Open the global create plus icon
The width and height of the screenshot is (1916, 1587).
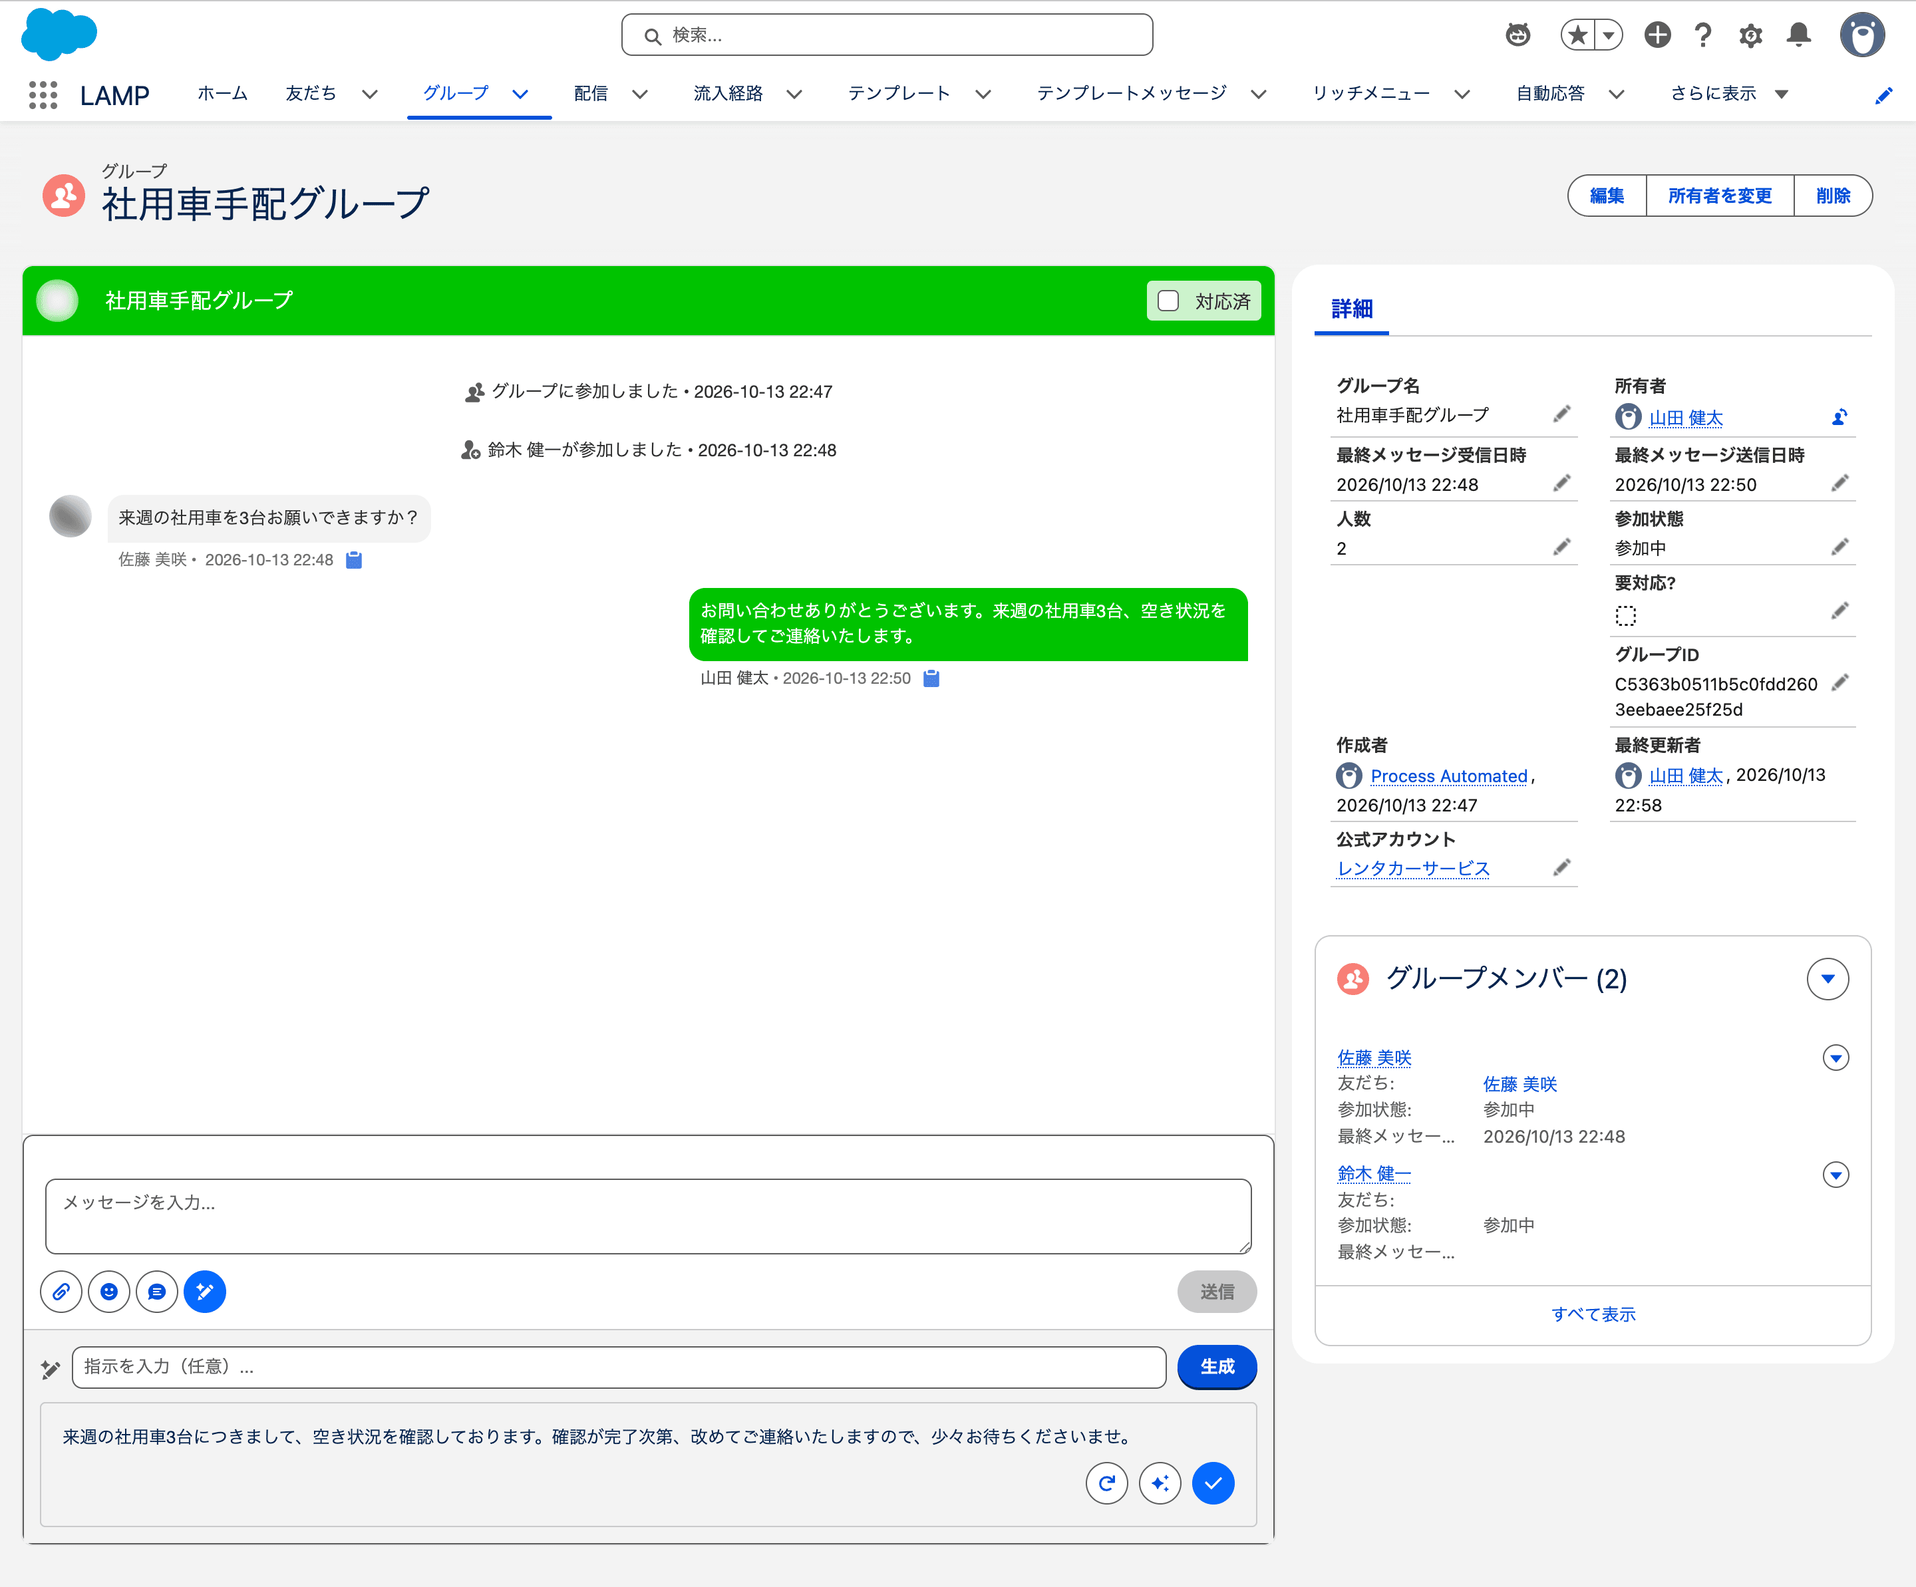(x=1657, y=35)
